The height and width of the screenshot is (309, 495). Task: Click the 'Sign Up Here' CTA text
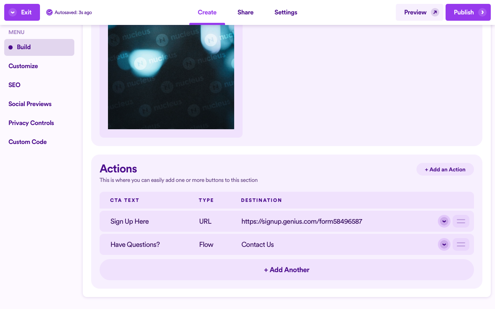pyautogui.click(x=130, y=222)
